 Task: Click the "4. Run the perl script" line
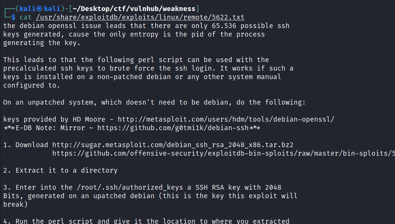(50, 221)
